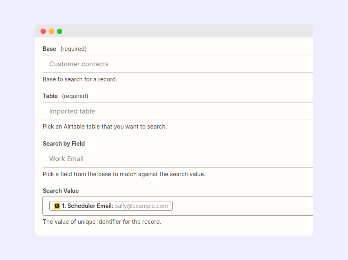This screenshot has width=348, height=260.
Task: Click the yellow Scheduler app icon in pill
Action: [x=57, y=206]
